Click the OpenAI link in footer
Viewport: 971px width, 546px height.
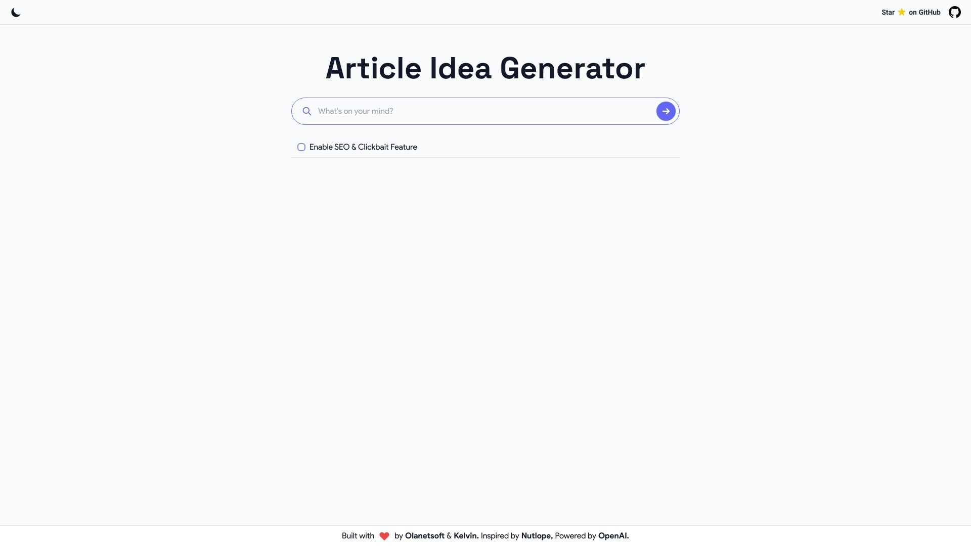(x=612, y=536)
